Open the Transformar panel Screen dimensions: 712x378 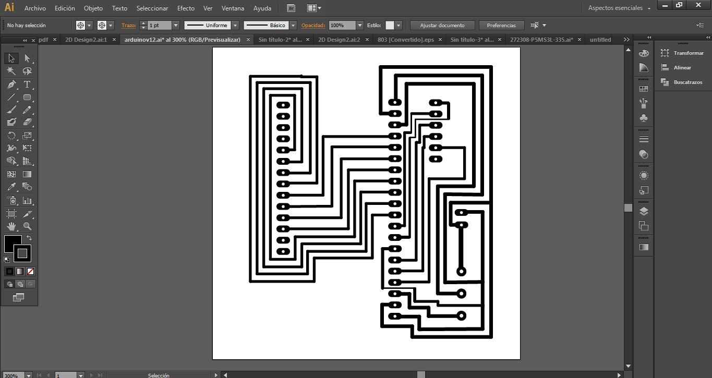(x=683, y=53)
